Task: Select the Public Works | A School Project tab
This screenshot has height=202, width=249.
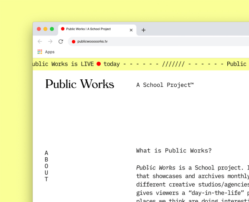Action: pyautogui.click(x=97, y=30)
